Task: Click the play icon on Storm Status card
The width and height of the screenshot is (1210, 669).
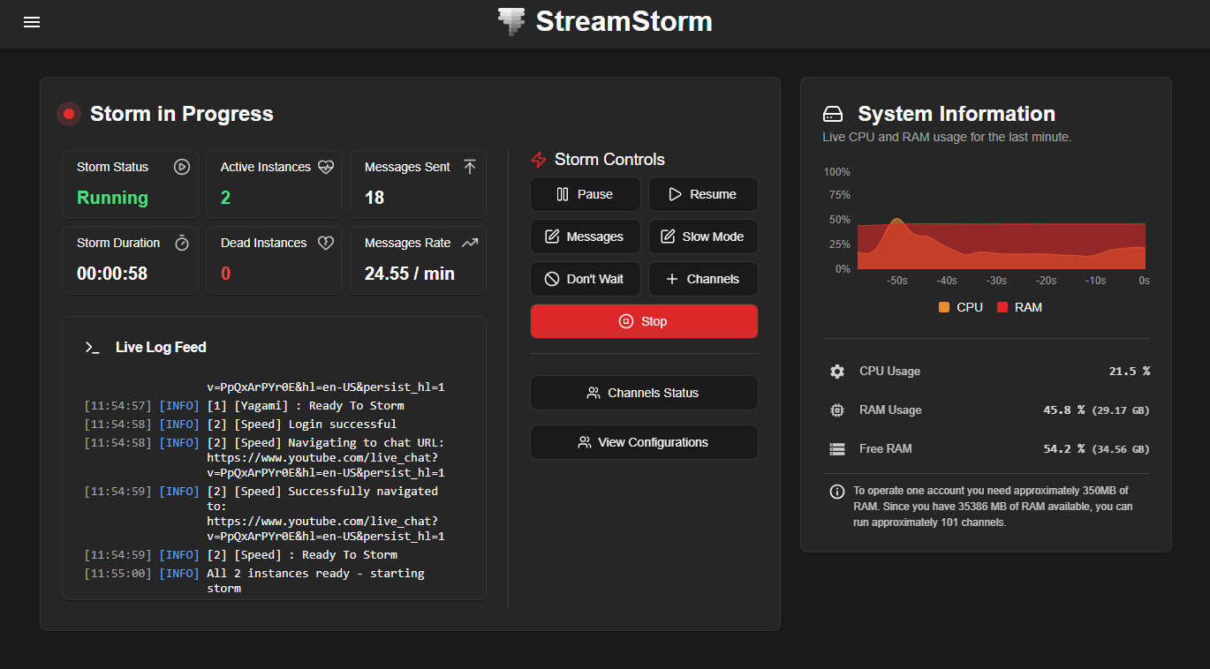Action: tap(182, 167)
